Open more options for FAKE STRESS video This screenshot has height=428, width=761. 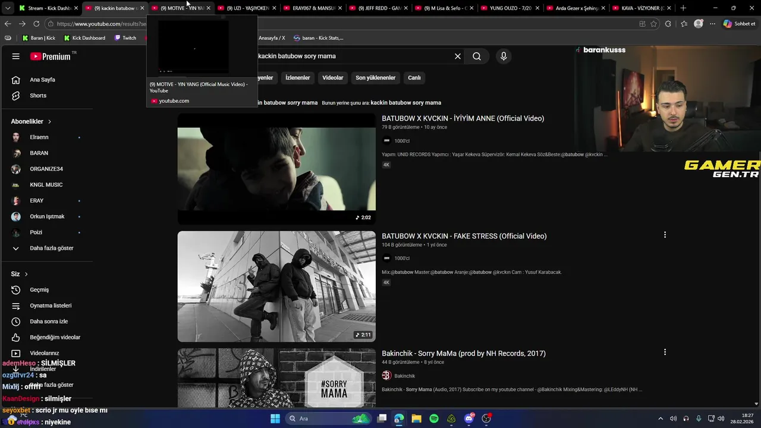point(665,235)
